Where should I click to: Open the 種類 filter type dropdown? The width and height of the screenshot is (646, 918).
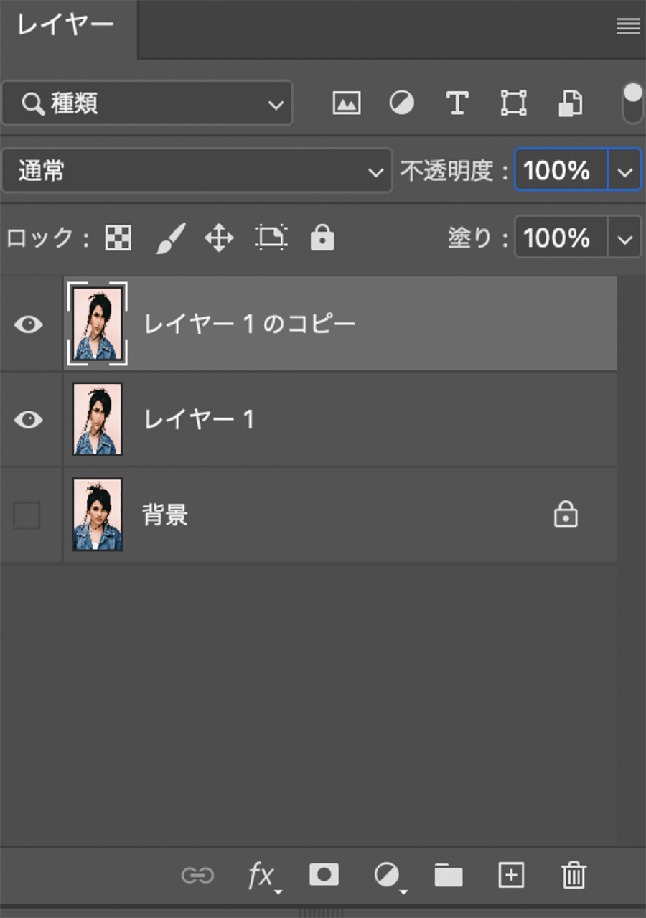147,104
